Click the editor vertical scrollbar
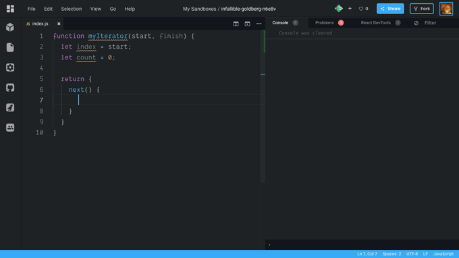This screenshot has height=258, width=459. pos(263,106)
